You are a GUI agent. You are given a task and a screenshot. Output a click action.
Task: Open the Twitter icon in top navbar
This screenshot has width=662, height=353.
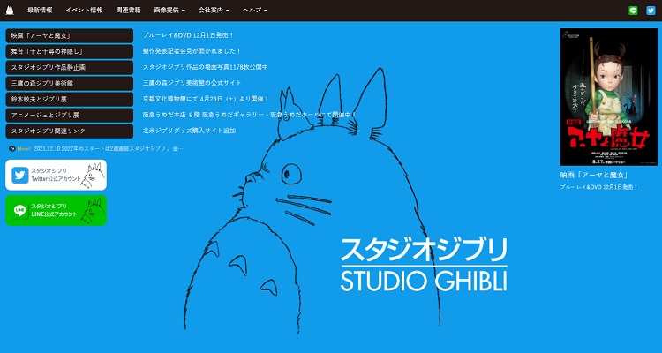[651, 11]
